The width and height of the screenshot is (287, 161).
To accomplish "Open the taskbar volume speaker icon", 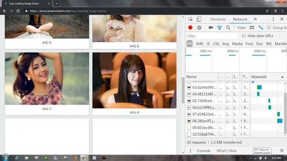I will click(265, 158).
